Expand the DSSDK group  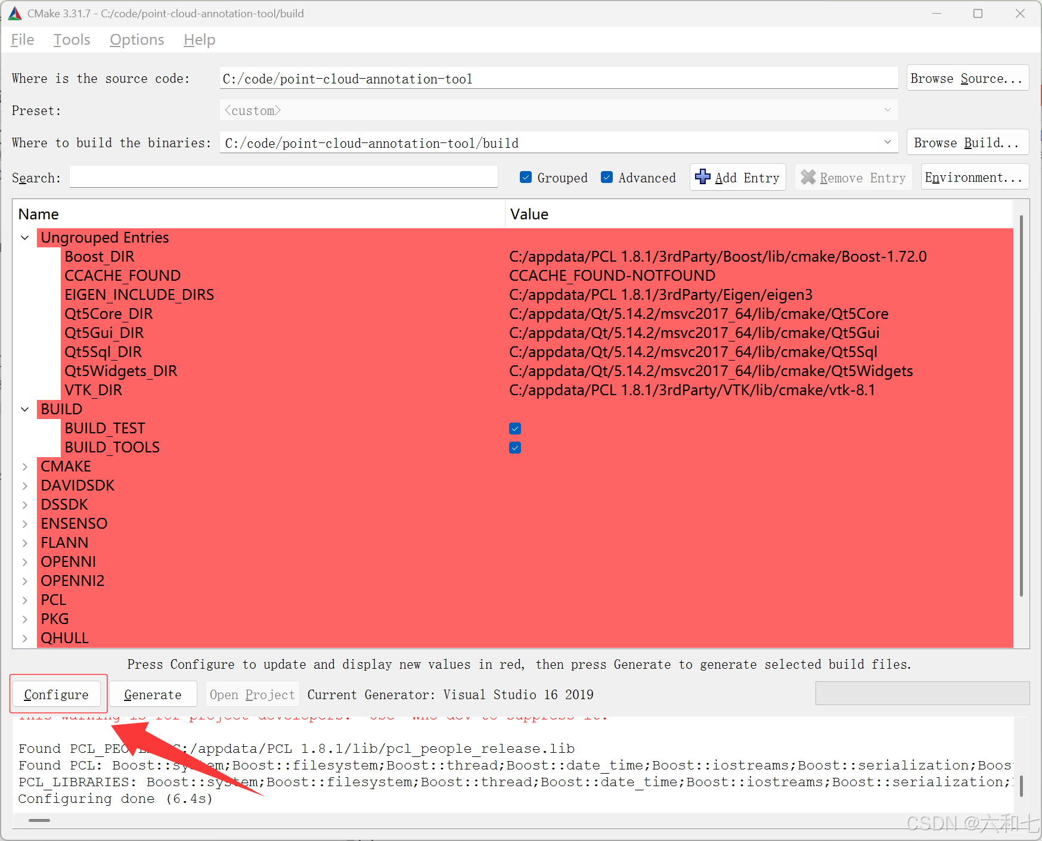click(x=25, y=505)
